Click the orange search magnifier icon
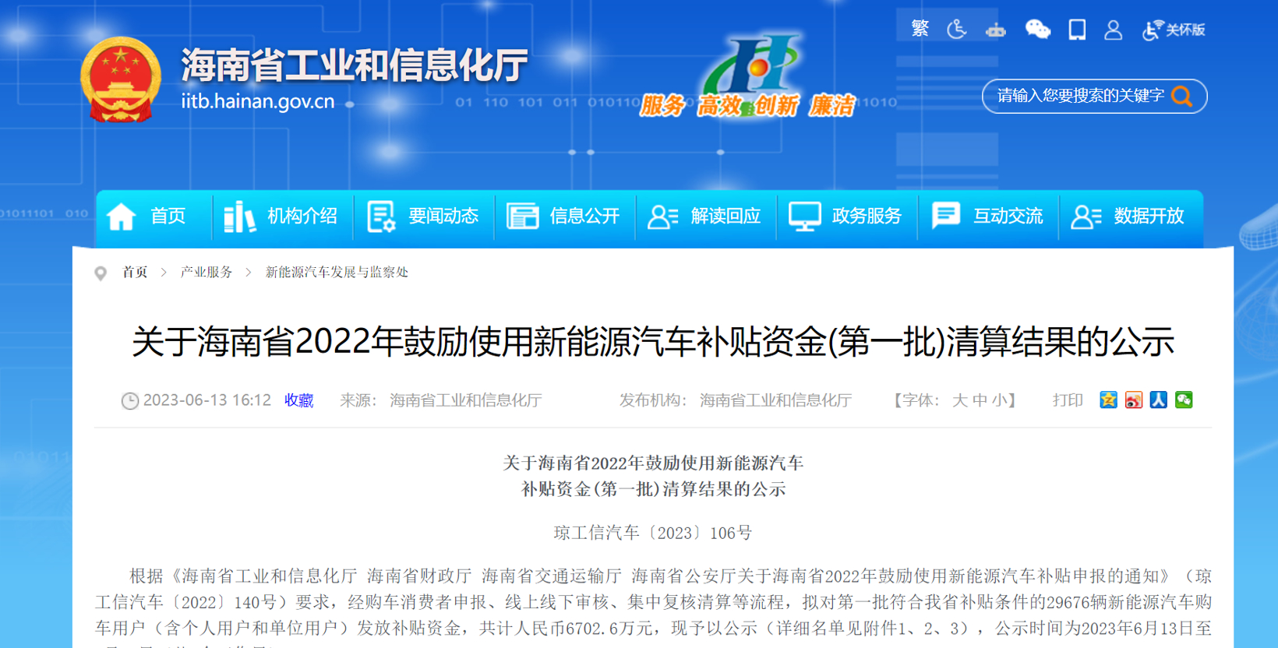Image resolution: width=1278 pixels, height=648 pixels. 1181,96
